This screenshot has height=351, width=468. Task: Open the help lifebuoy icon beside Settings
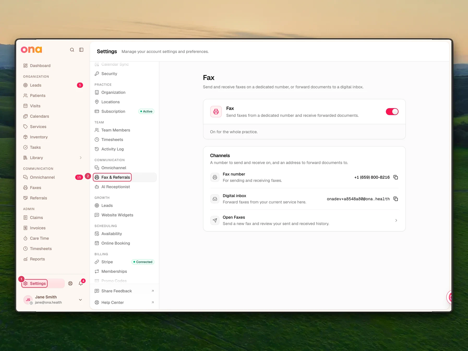pyautogui.click(x=70, y=283)
